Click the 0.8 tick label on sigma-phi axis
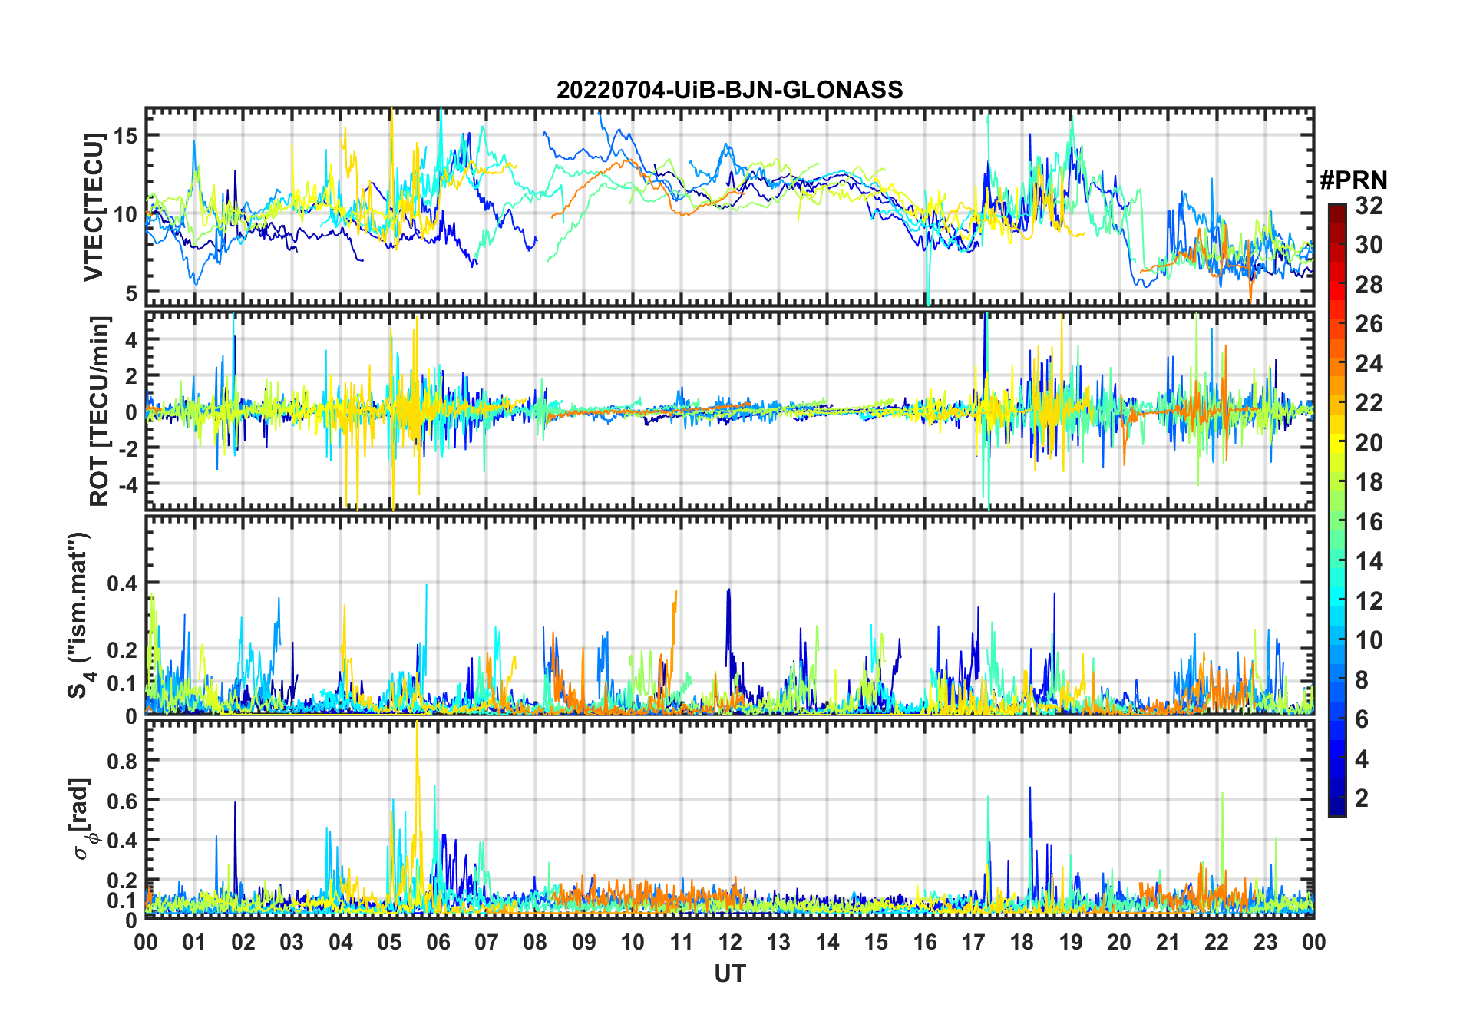 122,761
